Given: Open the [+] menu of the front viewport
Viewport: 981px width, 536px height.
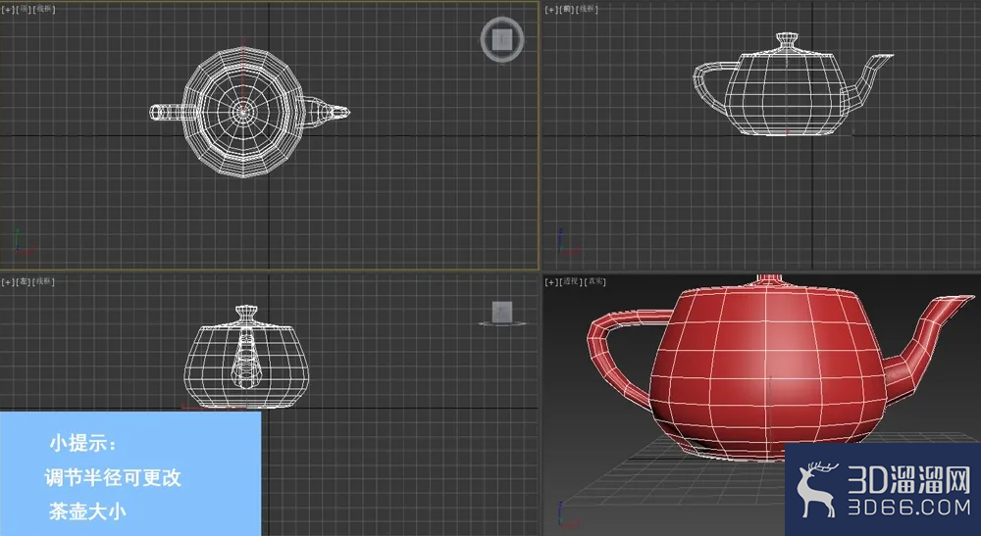Looking at the screenshot, I should tap(551, 10).
